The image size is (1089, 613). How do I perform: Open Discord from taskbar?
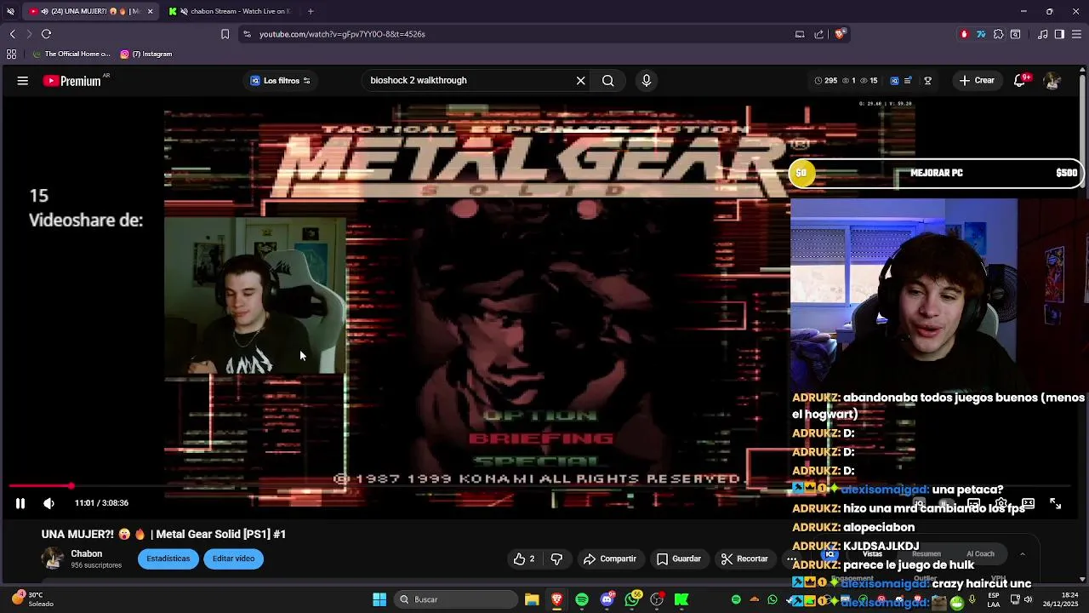607,599
